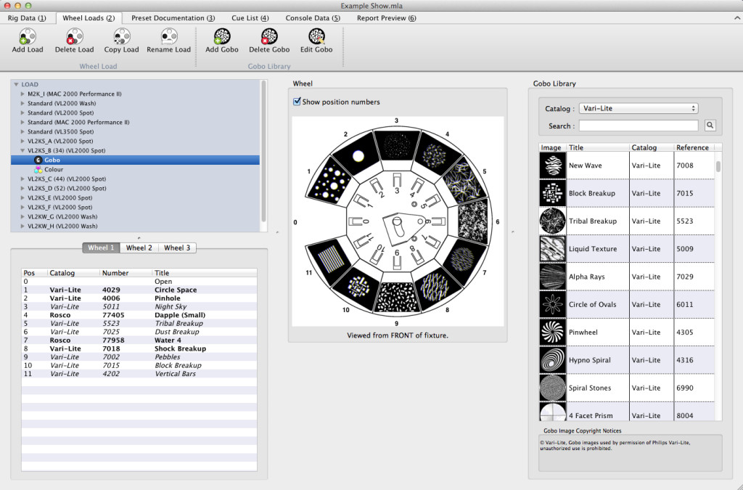The width and height of the screenshot is (743, 490).
Task: Click into the Gobo Library Search field
Action: click(638, 126)
